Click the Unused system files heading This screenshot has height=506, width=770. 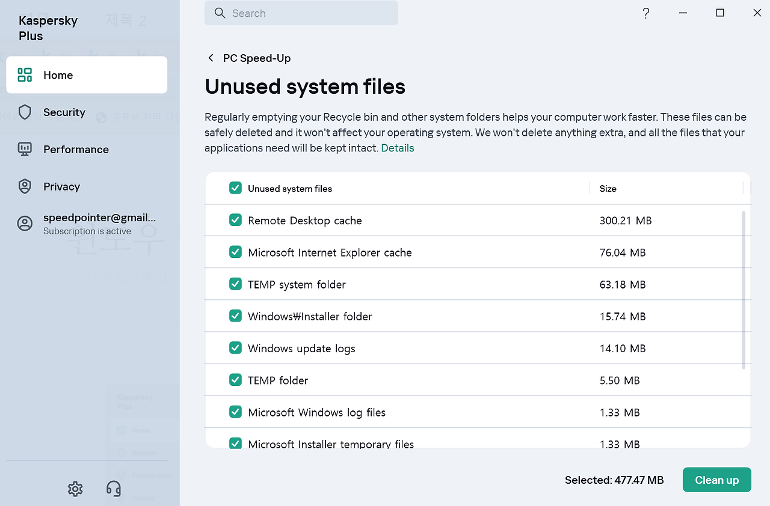pos(305,87)
